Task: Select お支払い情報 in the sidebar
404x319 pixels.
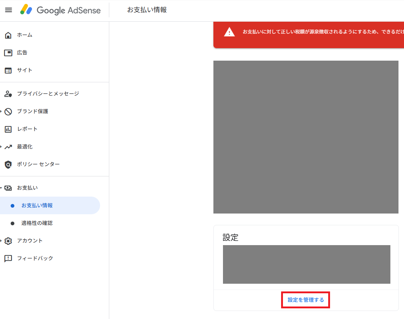Action: click(37, 205)
